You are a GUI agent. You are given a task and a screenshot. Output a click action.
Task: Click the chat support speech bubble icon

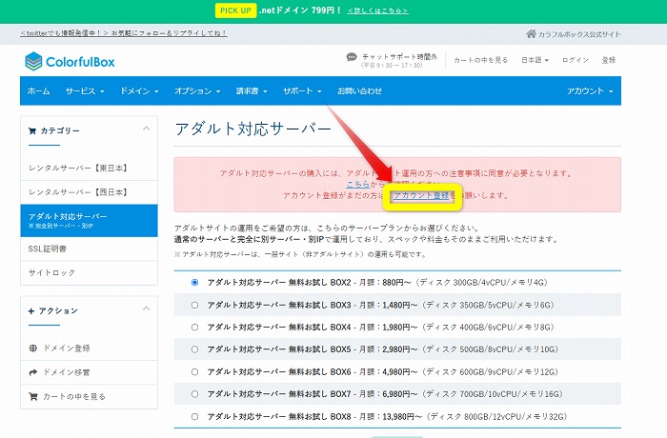tap(352, 57)
